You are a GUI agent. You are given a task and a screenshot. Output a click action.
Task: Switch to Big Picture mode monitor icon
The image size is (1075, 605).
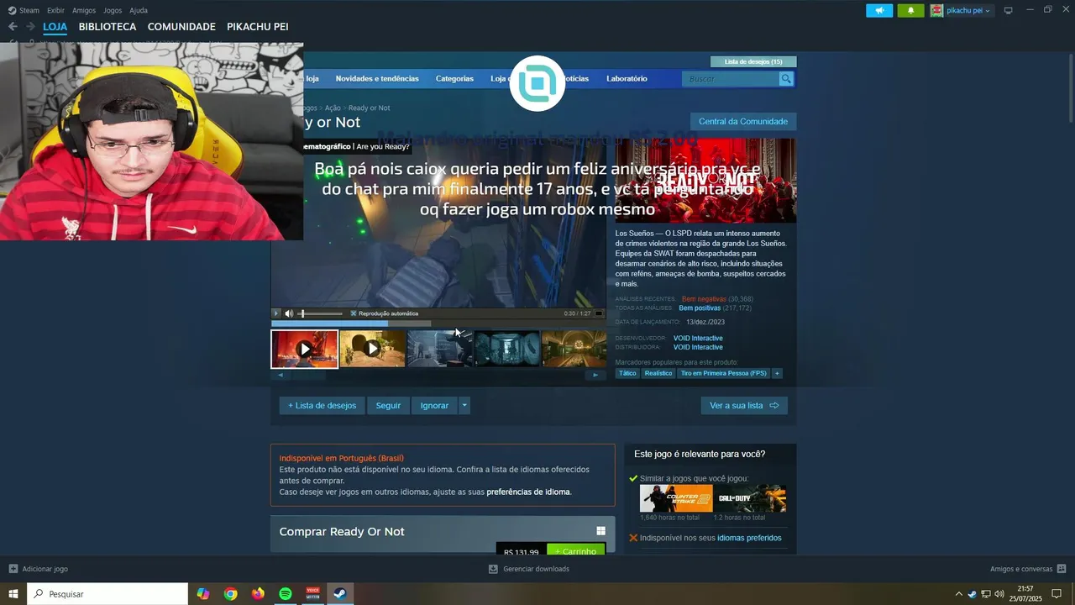(1009, 10)
